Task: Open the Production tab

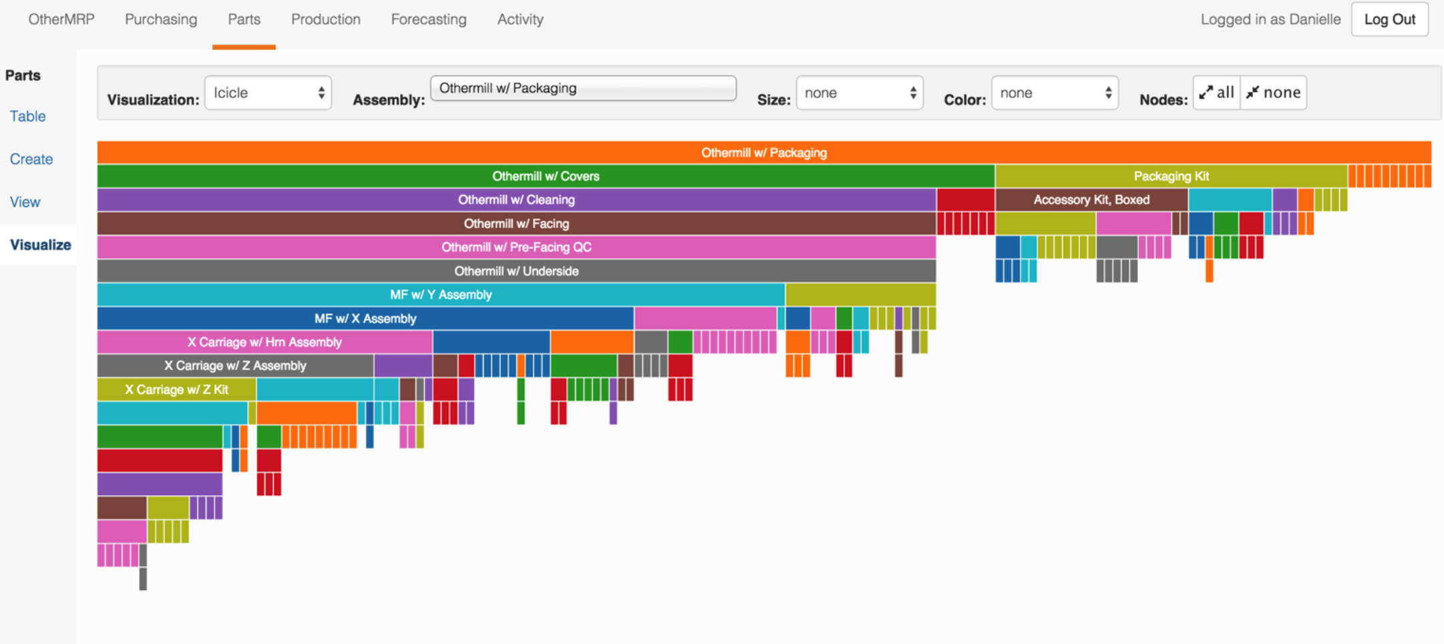Action: tap(325, 19)
